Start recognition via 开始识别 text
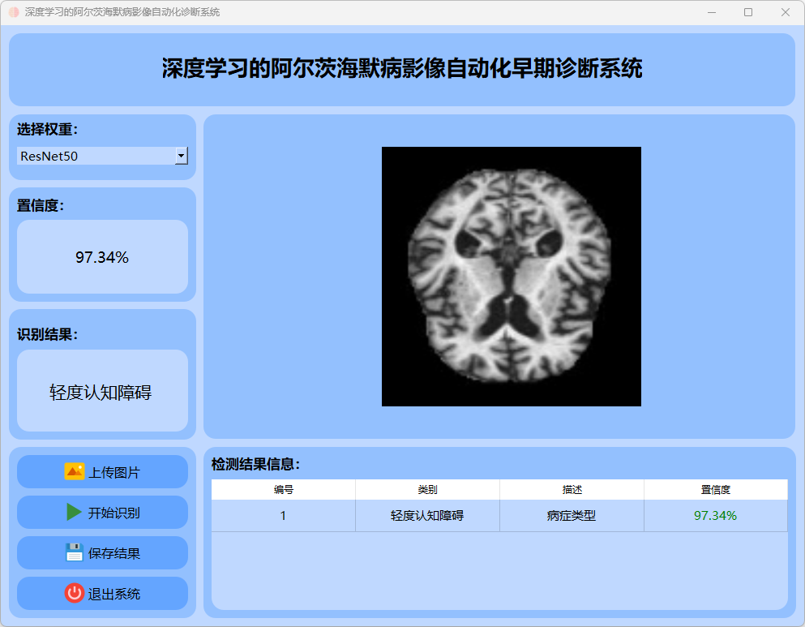The width and height of the screenshot is (805, 627). click(114, 513)
